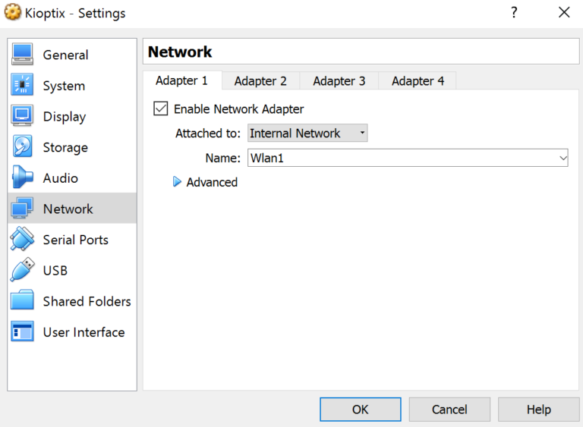Uncheck Enable Network Adapter checkbox
Viewport: 583px width, 427px height.
point(161,108)
